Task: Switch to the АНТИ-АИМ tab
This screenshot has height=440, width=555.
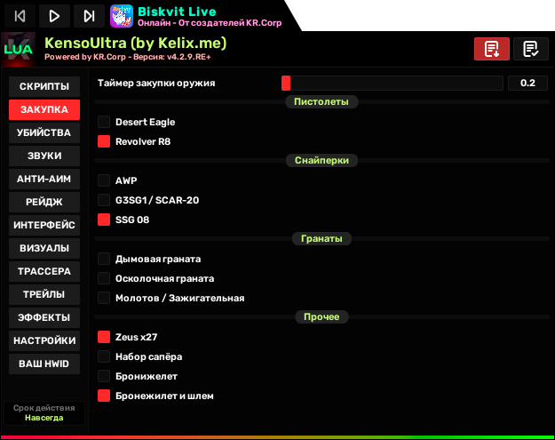Action: [44, 179]
